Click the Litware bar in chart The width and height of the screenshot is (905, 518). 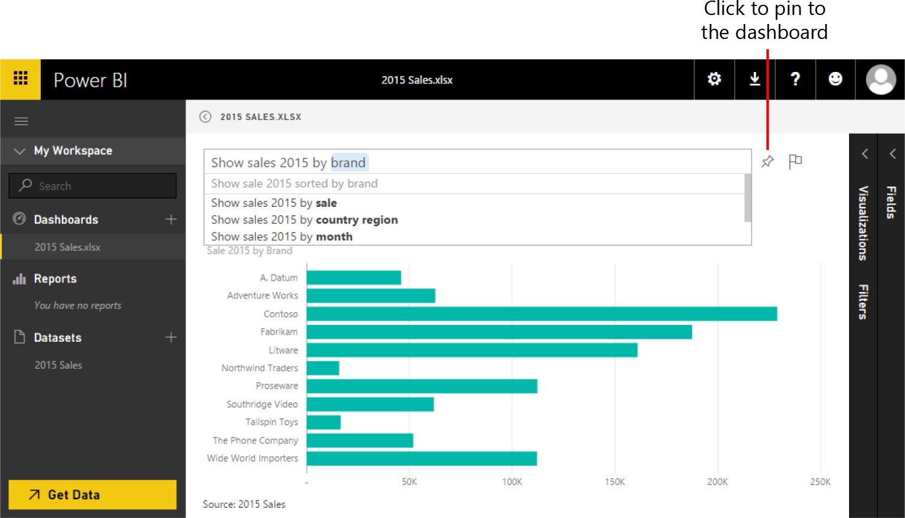click(472, 350)
